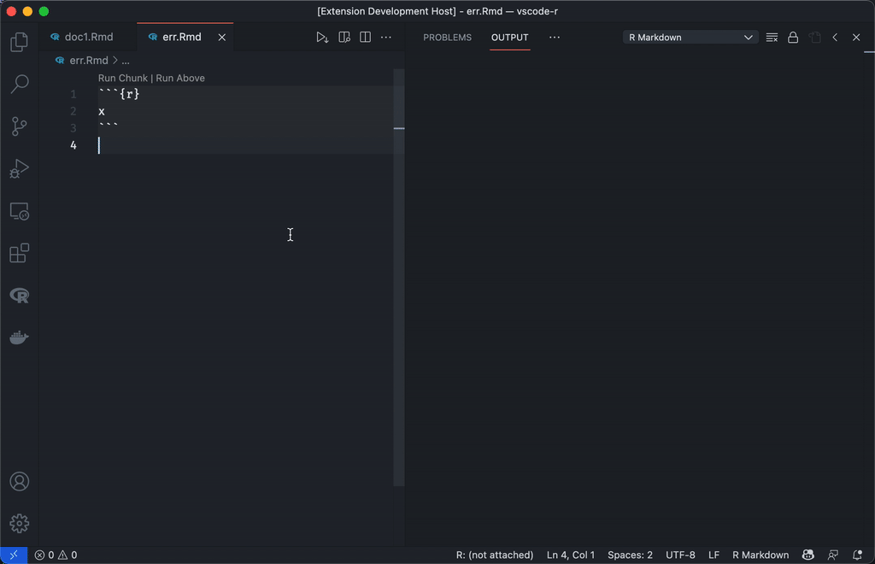
Task: Open the output log in editor
Action: pos(814,38)
